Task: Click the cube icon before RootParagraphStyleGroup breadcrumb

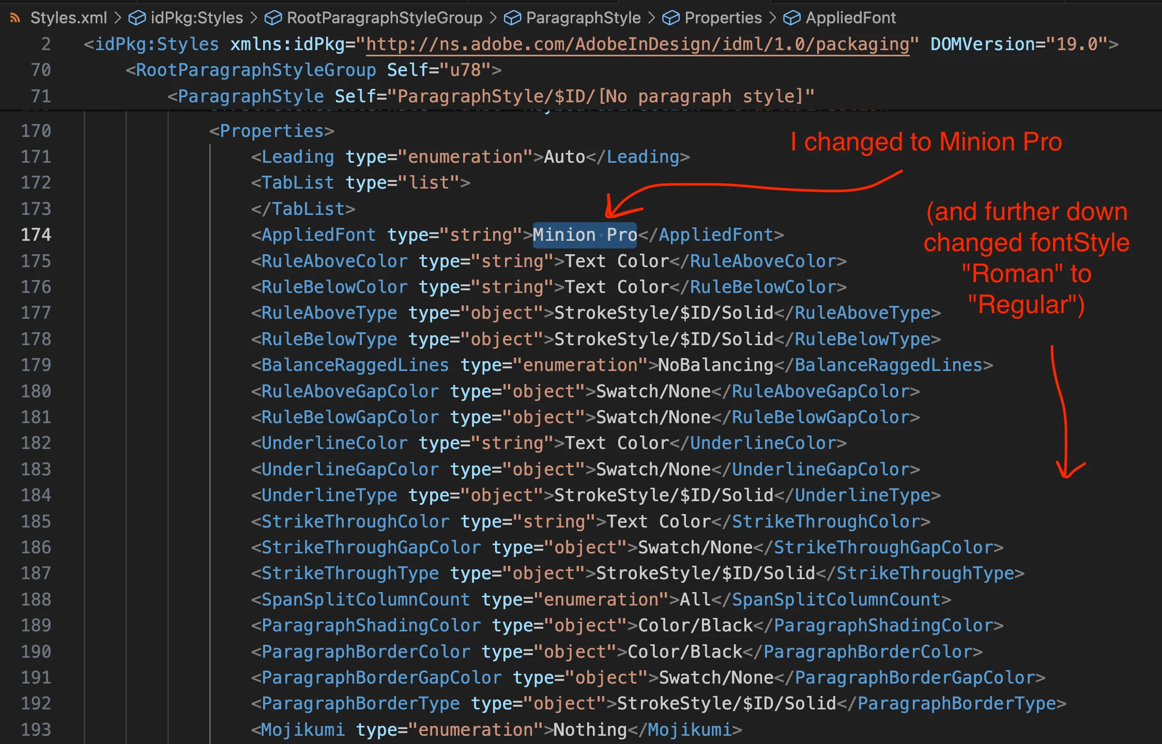Action: [x=273, y=18]
